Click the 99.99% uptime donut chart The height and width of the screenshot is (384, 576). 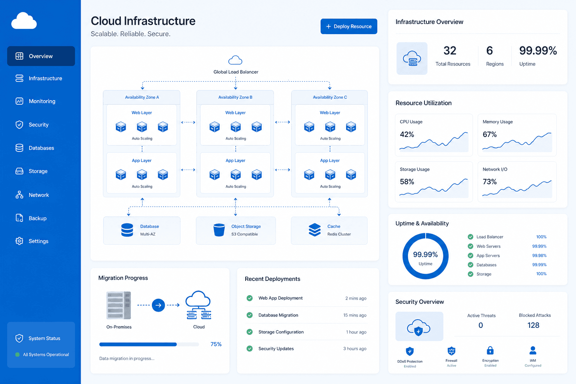click(425, 256)
